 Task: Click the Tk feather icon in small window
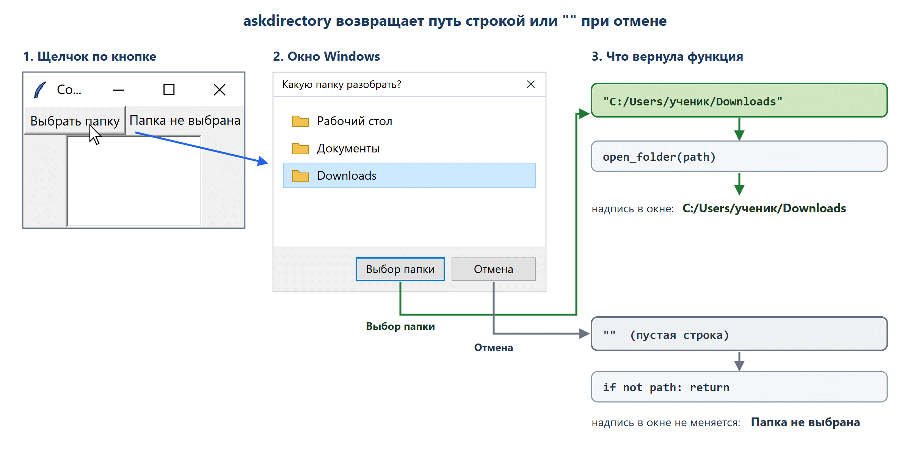point(40,90)
